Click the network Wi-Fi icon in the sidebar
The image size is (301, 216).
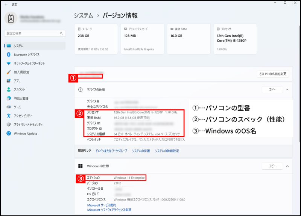pos(9,63)
